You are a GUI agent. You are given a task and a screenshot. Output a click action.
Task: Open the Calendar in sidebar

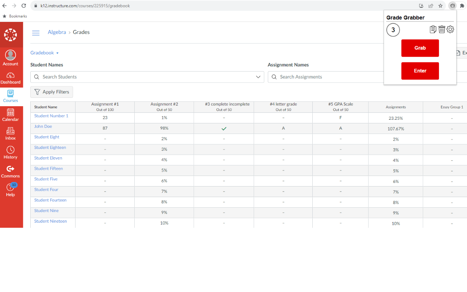(11, 115)
